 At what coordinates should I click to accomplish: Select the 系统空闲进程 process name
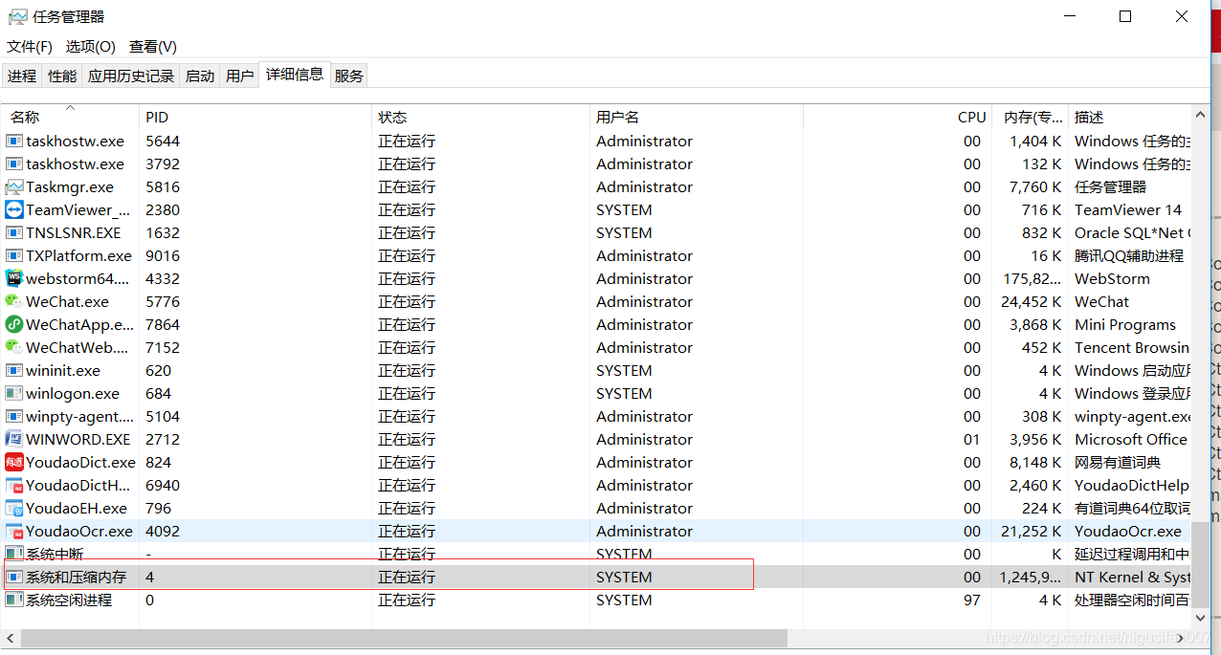[x=69, y=600]
